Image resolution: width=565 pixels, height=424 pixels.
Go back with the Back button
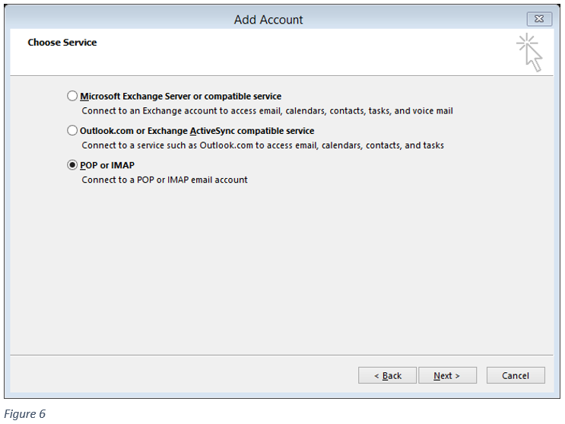click(x=387, y=375)
